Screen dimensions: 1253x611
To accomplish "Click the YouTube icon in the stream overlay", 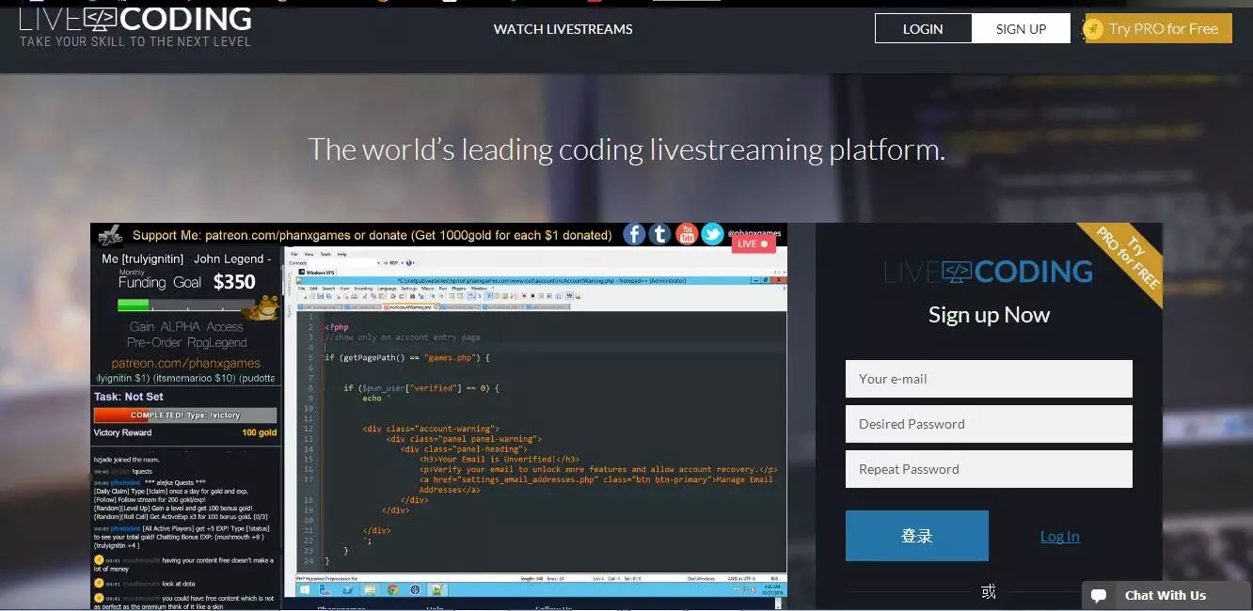I will pos(687,234).
